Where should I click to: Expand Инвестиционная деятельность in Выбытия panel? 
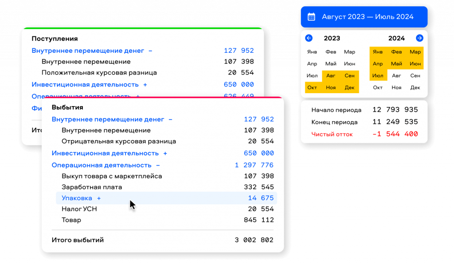tap(165, 153)
